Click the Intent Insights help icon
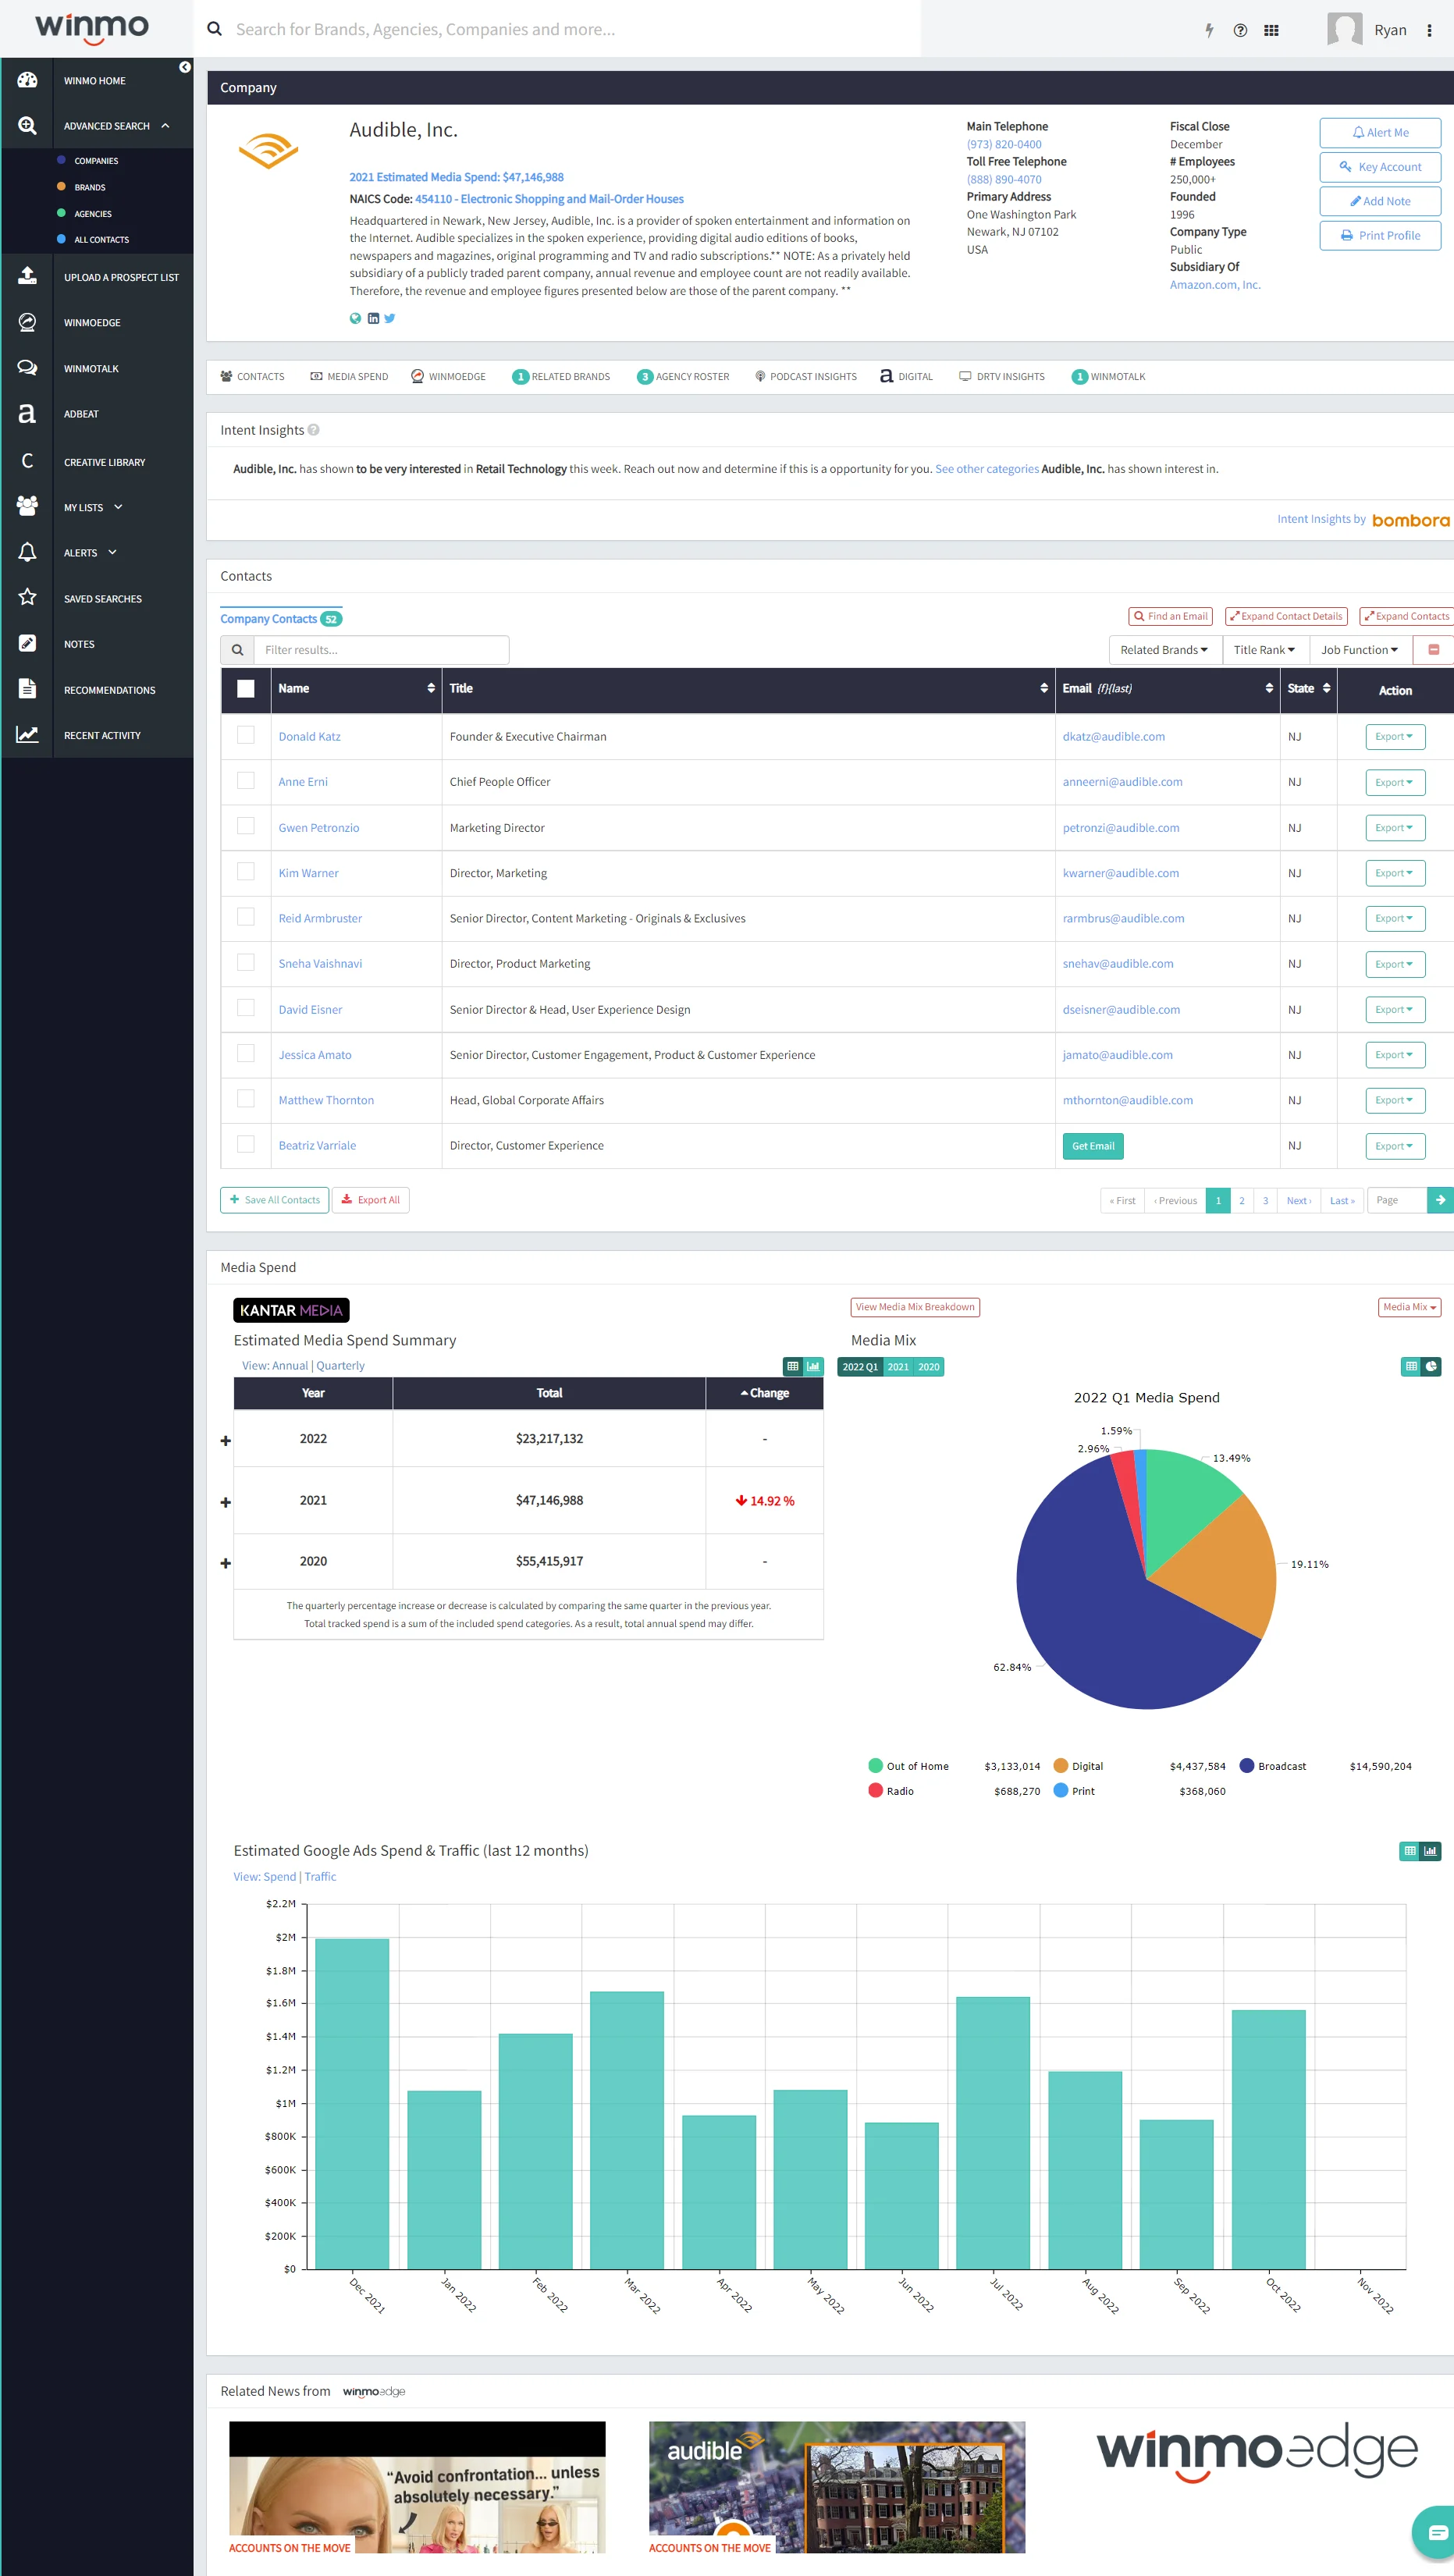1454x2576 pixels. 313,430
